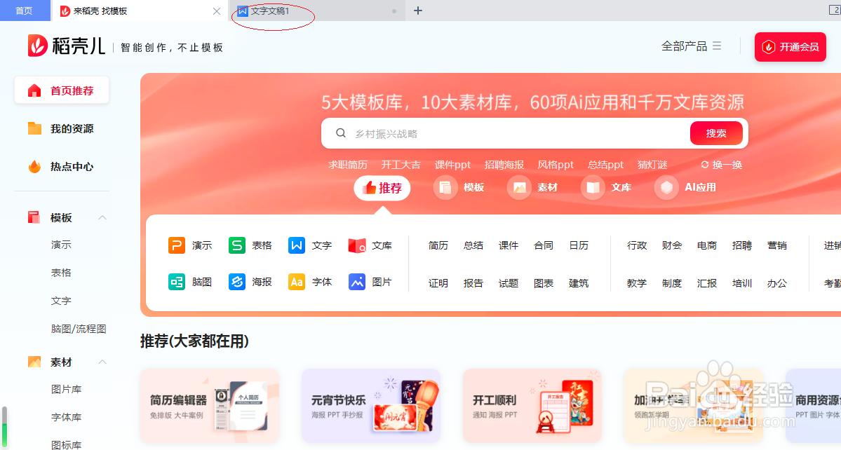Click the 我的资源 folder icon
This screenshot has width=841, height=450.
pyautogui.click(x=34, y=128)
